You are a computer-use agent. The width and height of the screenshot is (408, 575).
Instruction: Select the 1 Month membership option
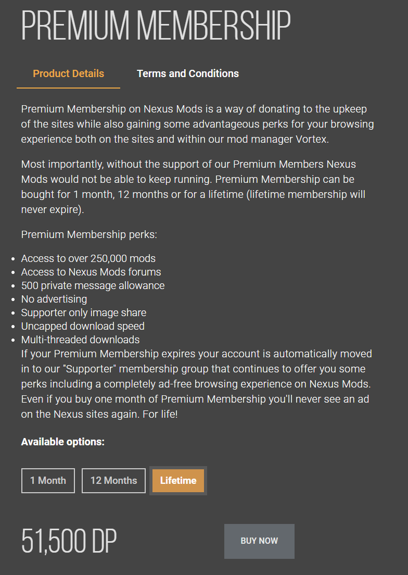(x=48, y=480)
